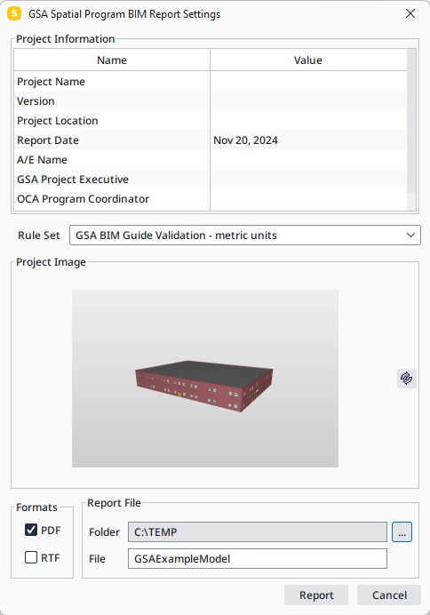Screen dimensions: 430x615
Task: Select the Project Image building thumbnail
Action: coord(205,379)
